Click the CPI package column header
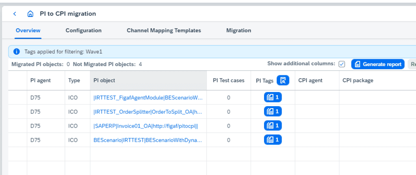This screenshot has width=416, height=175. tap(377, 80)
